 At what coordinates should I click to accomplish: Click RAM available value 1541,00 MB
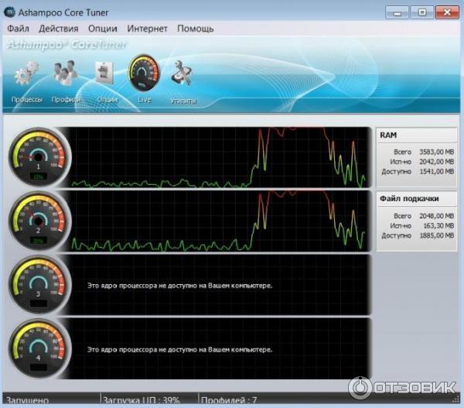[x=436, y=172]
